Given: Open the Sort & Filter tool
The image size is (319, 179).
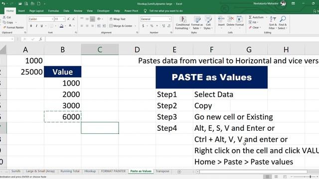Looking at the screenshot, I should point(273,23).
